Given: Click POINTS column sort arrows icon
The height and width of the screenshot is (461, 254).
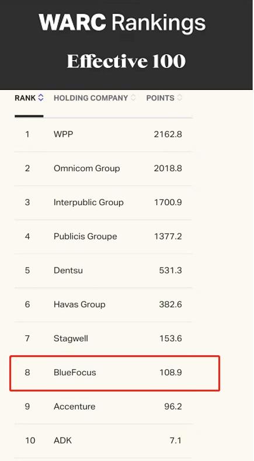Looking at the screenshot, I should click(x=179, y=98).
